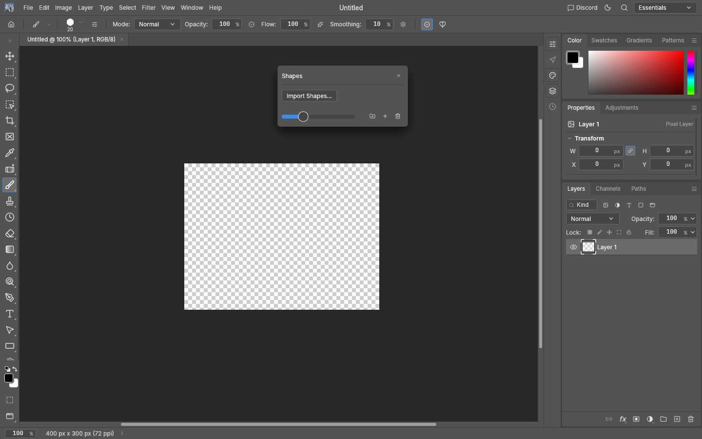The height and width of the screenshot is (439, 702).
Task: Add a new shape with plus icon
Action: coord(385,116)
